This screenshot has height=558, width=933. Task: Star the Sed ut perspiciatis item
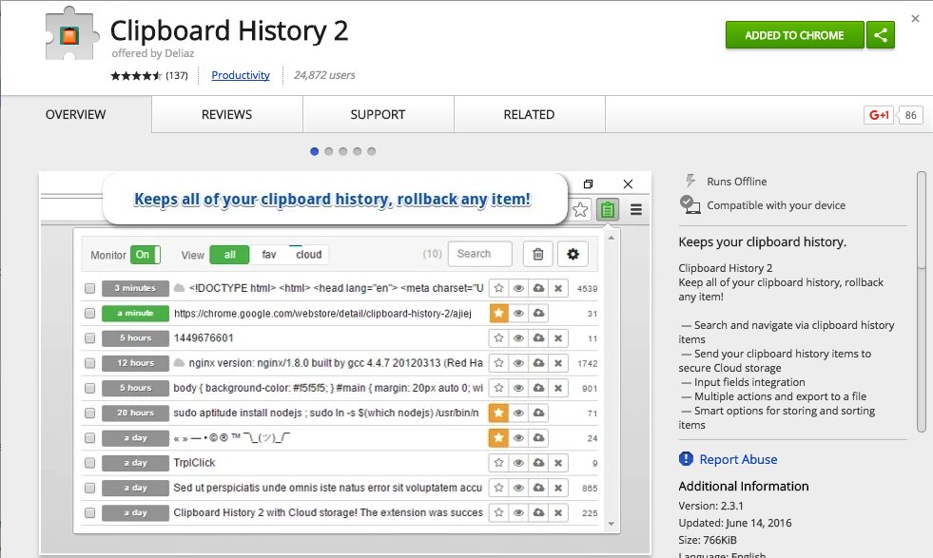[498, 488]
